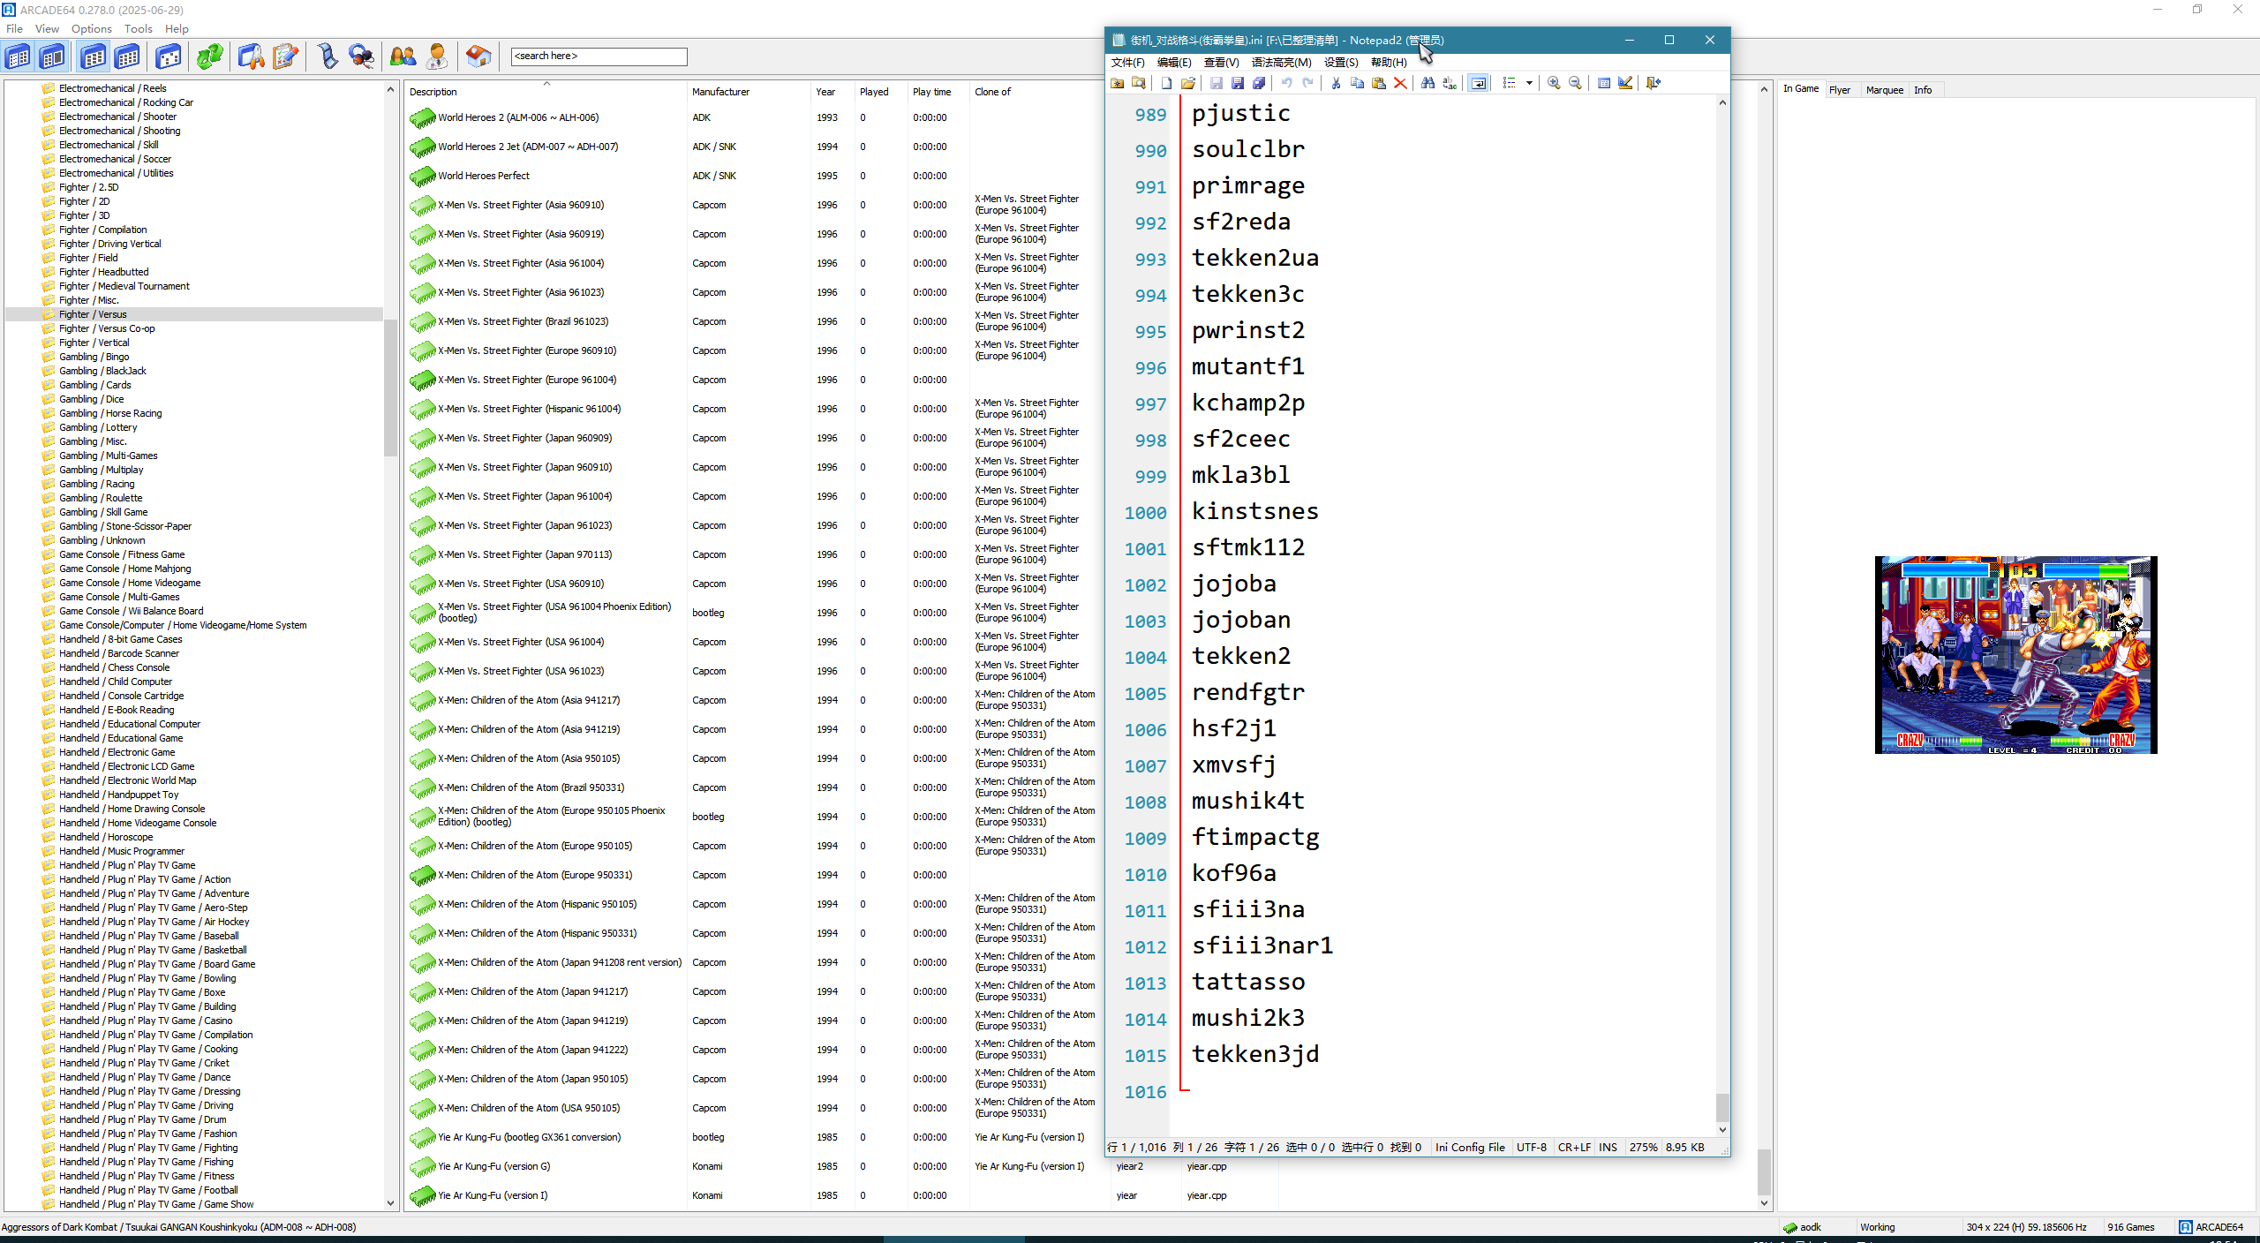Click the UTF-8 encoding status bar entry
Image resolution: width=2260 pixels, height=1243 pixels.
click(x=1532, y=1147)
